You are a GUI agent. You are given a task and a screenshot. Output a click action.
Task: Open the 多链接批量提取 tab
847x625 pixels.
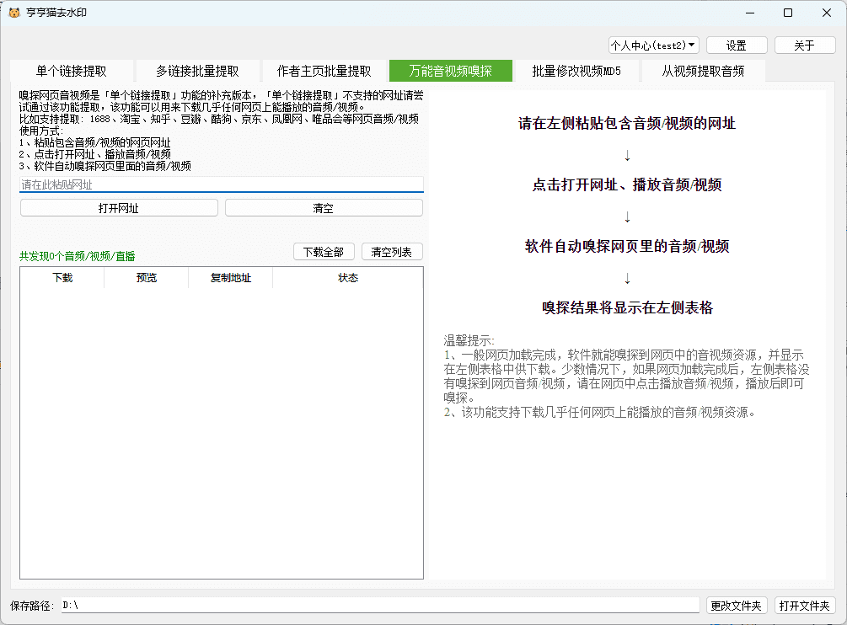click(197, 71)
